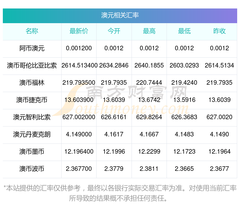This screenshot has height=207, width=240.
Task: Select the 澳元智利比索 row name
Action: (32, 117)
